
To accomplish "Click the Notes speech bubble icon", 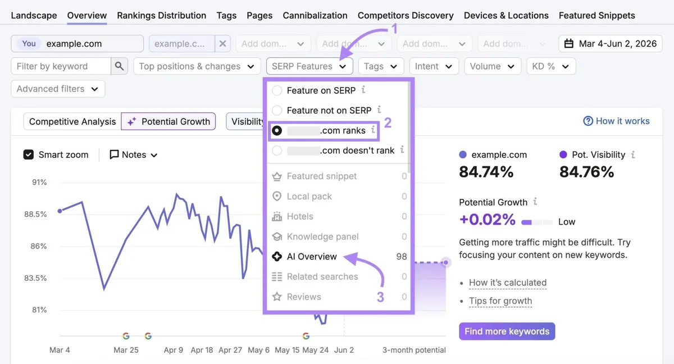I will coord(114,154).
